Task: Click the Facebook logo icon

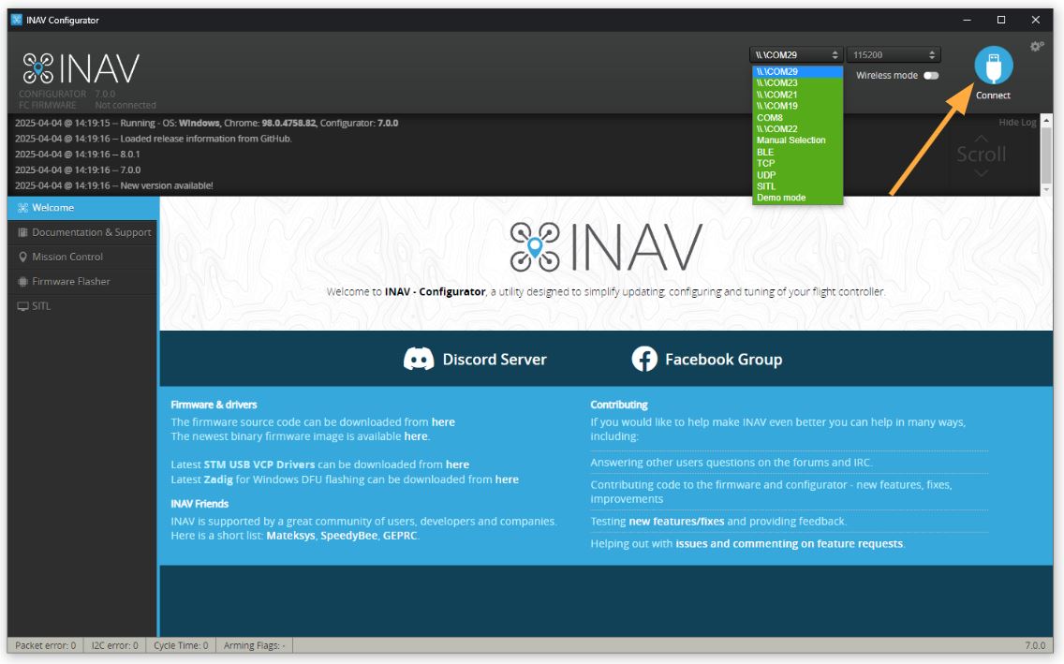Action: point(644,359)
